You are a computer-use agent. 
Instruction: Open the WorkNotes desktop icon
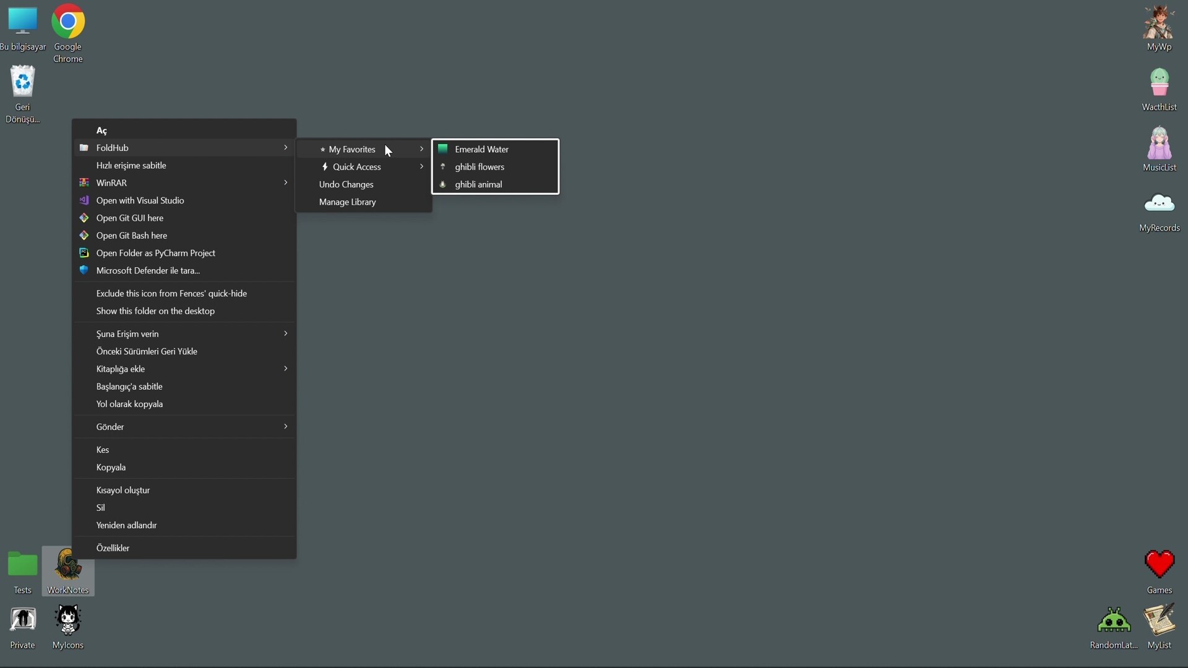[68, 566]
